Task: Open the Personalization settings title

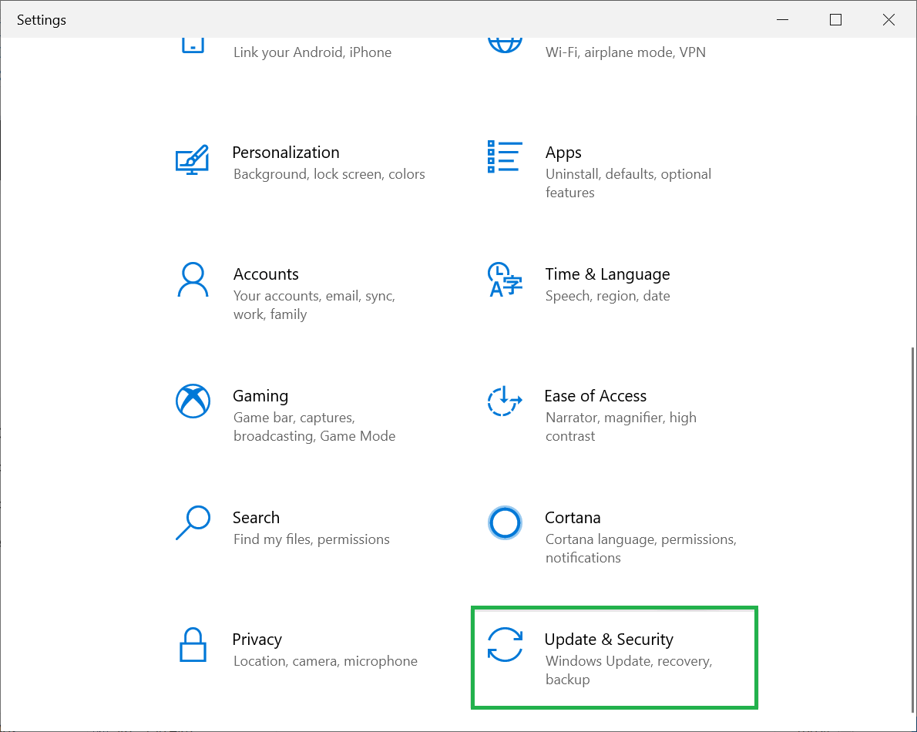Action: pyautogui.click(x=285, y=153)
